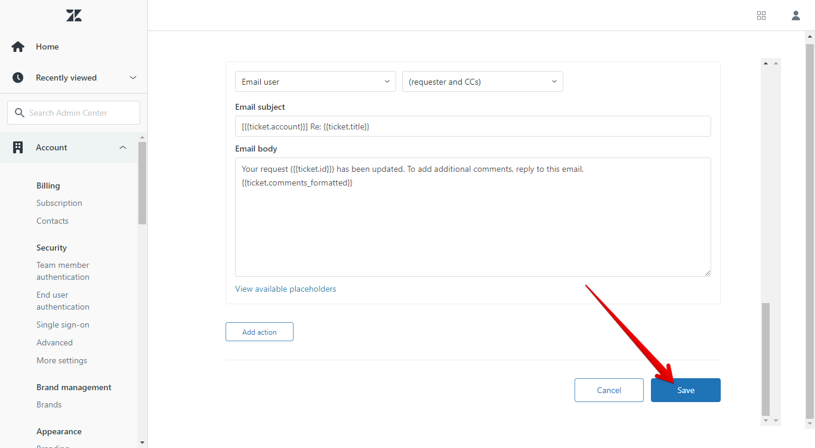Screen dimensions: 815x448
Task: Click the sidebar scroll down arrow
Action: coord(142,442)
